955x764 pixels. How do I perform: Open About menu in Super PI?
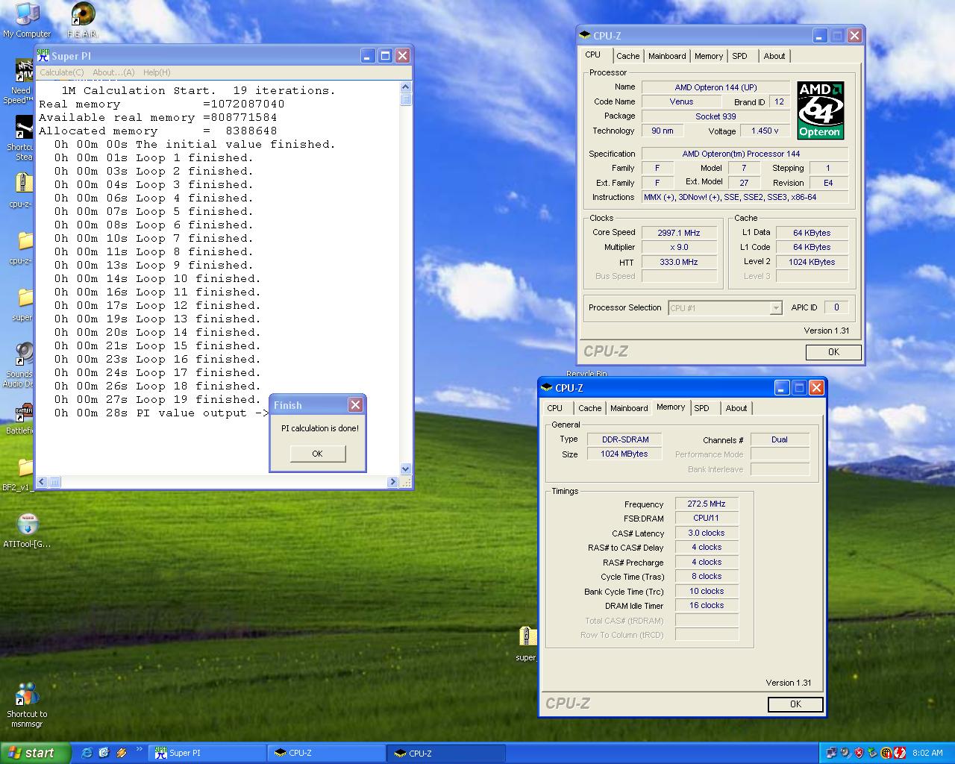point(113,72)
